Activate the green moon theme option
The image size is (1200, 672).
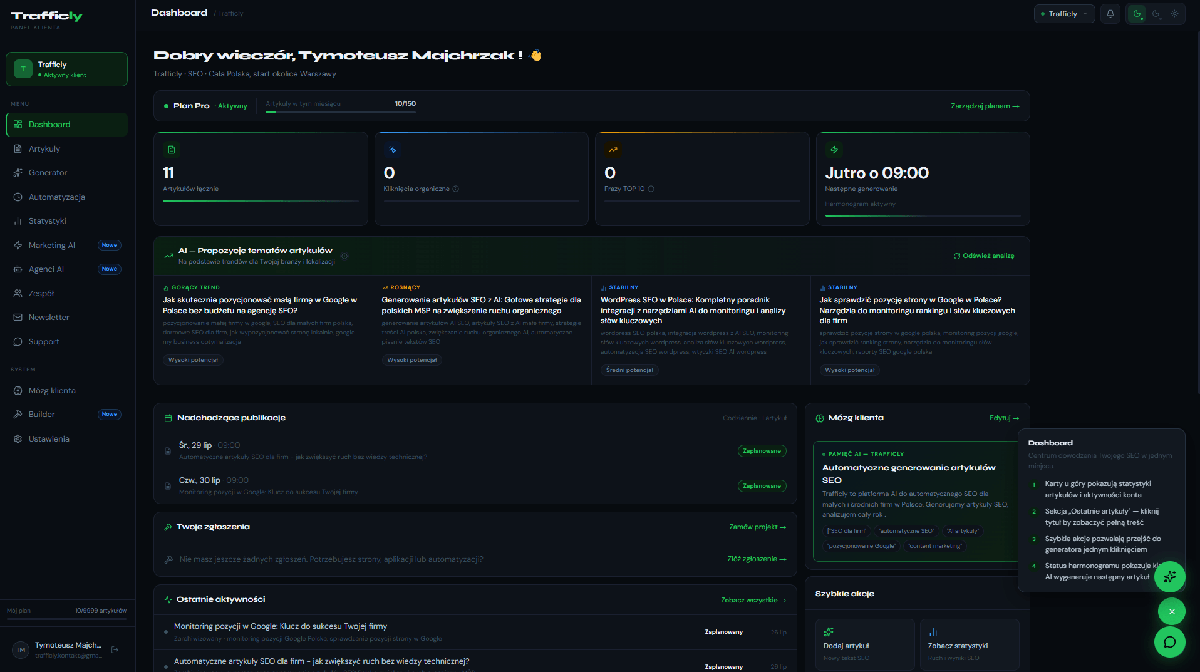[x=1137, y=14]
